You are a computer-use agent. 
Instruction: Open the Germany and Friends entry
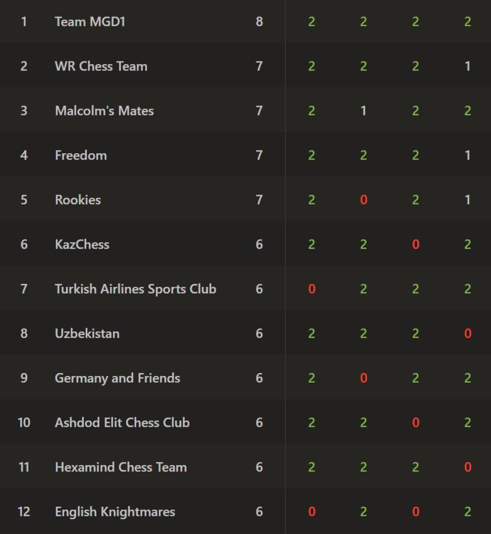[117, 378]
